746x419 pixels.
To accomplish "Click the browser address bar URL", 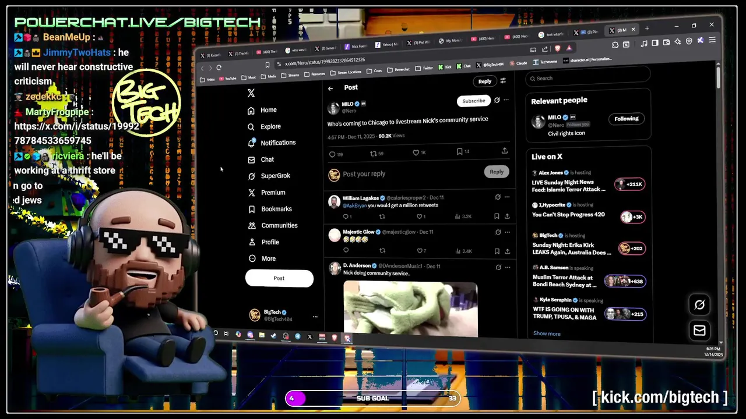I will (x=325, y=61).
